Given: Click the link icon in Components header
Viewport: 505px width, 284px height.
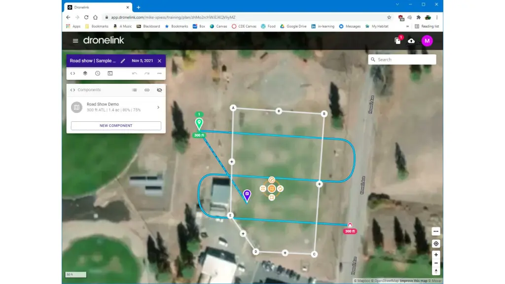Looking at the screenshot, I should (146, 90).
